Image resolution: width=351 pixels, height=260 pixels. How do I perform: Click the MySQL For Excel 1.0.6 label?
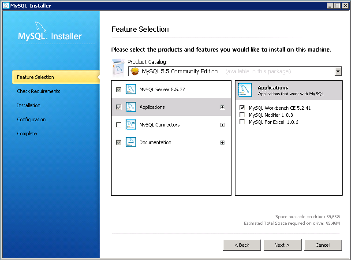point(273,122)
